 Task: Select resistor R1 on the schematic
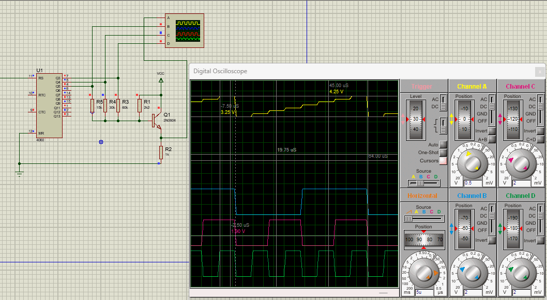(x=140, y=105)
